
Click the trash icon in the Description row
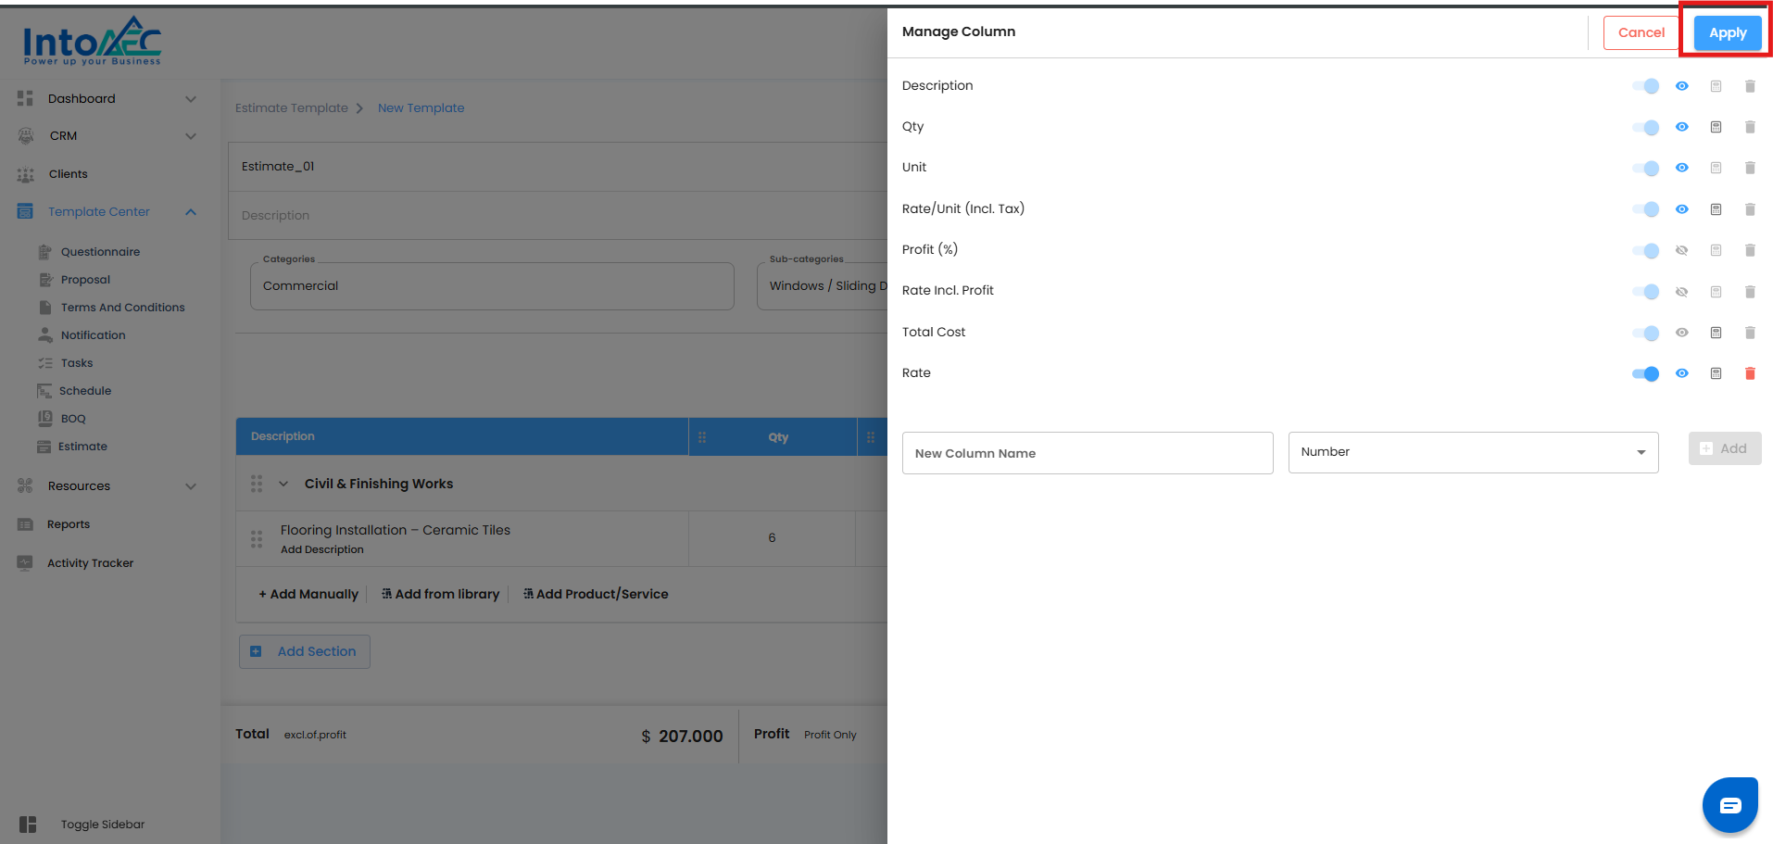coord(1750,86)
